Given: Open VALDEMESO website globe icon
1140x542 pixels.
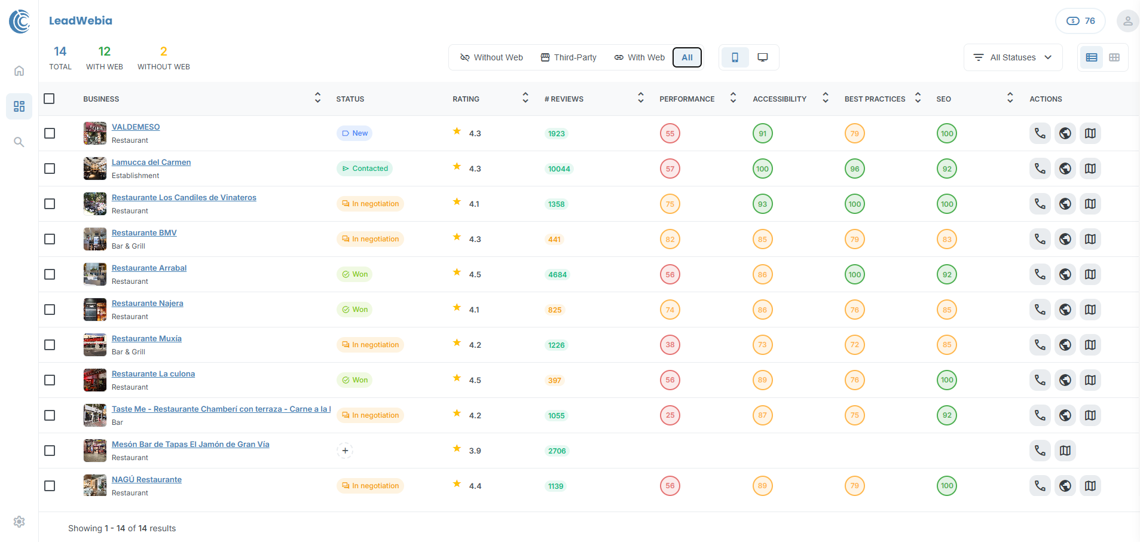Looking at the screenshot, I should [x=1065, y=133].
